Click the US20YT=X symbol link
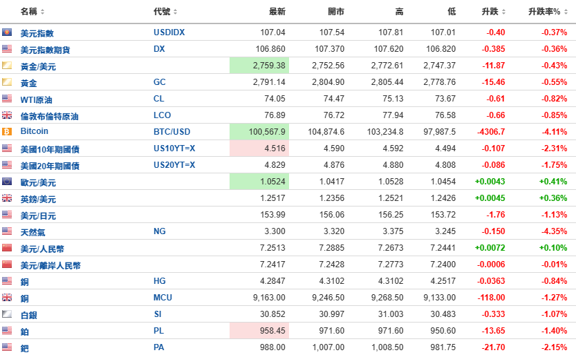Viewport: 576px width, 355px height. tap(174, 164)
